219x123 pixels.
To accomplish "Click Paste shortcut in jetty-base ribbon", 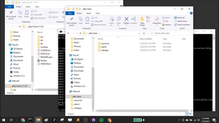I will point(99,25).
